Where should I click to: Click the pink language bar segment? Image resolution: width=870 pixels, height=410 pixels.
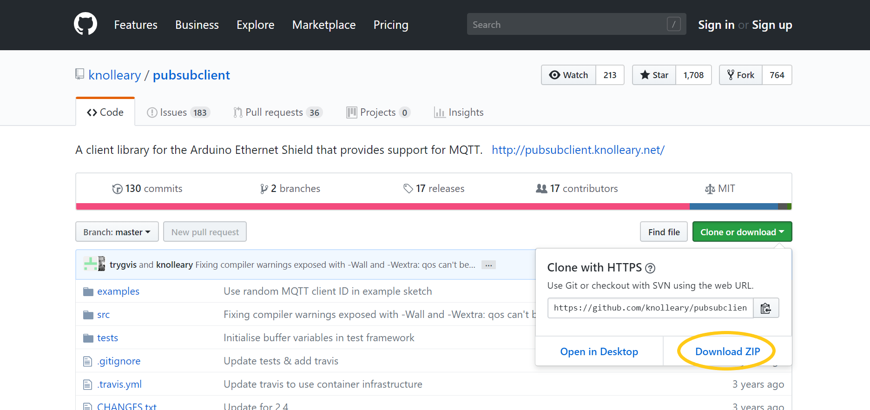[382, 206]
